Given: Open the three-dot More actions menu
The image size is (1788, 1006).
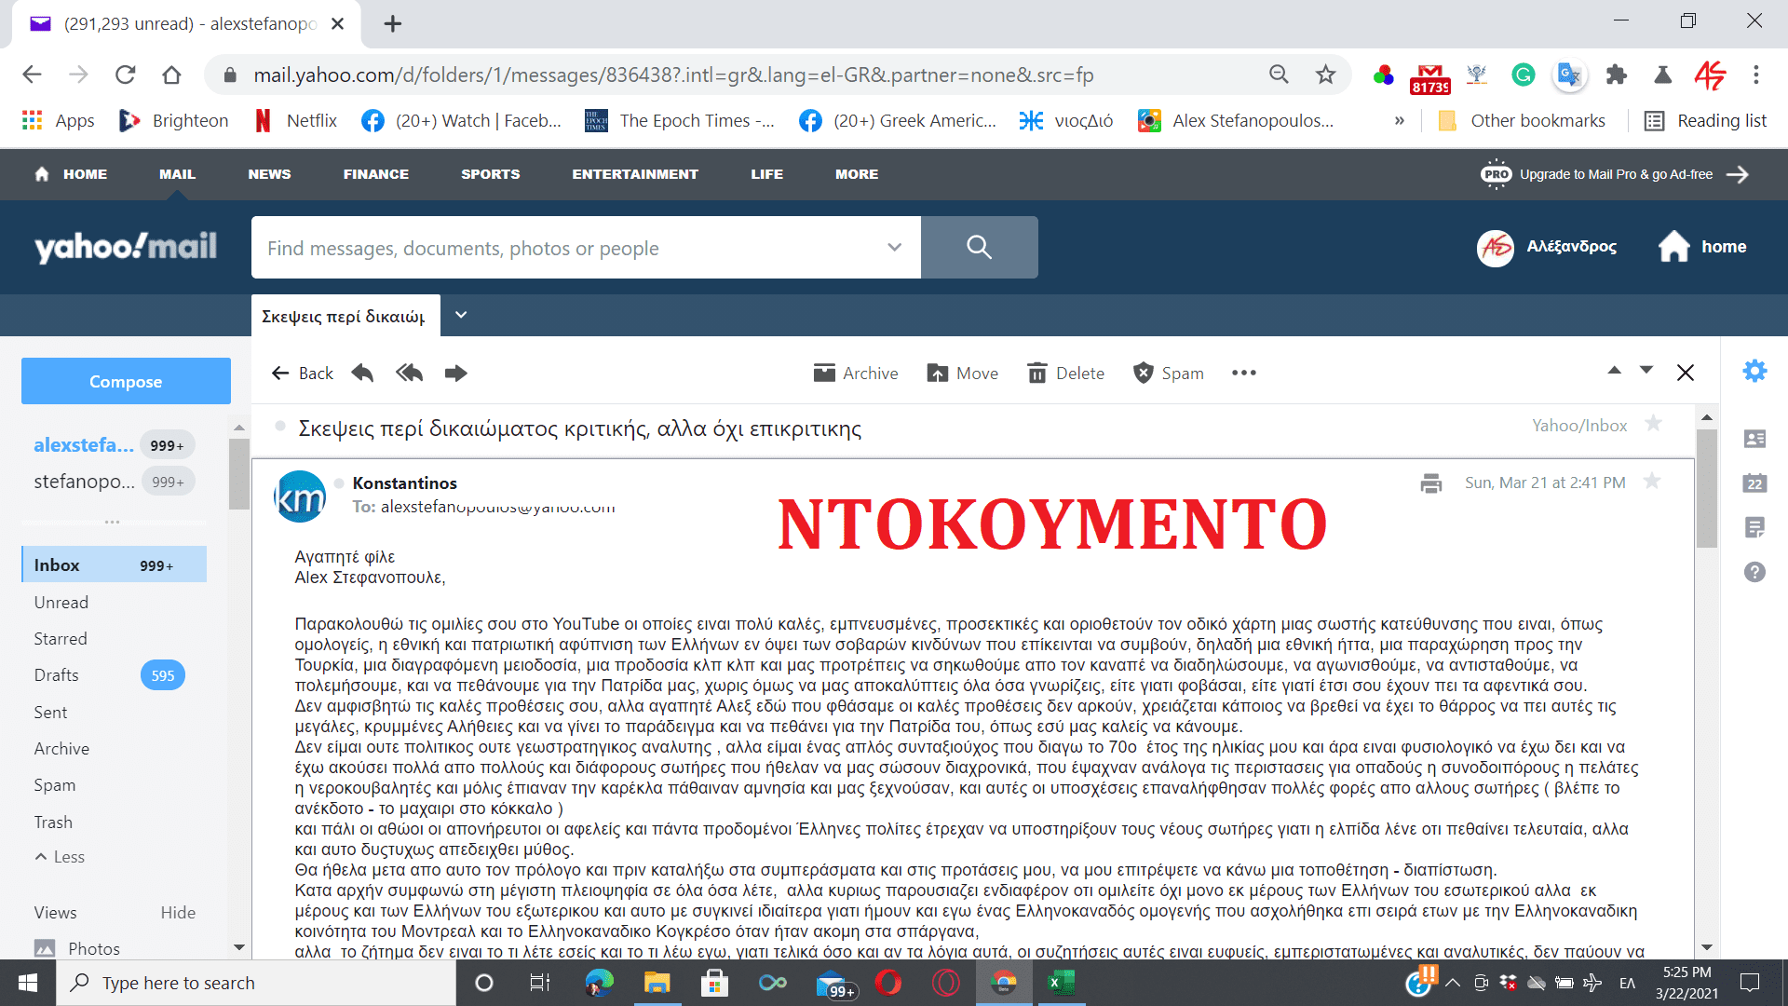Looking at the screenshot, I should pyautogui.click(x=1244, y=374).
